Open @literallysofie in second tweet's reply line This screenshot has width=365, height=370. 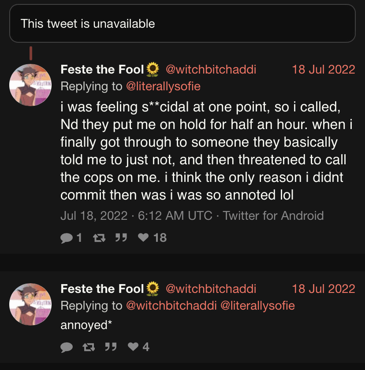(257, 306)
